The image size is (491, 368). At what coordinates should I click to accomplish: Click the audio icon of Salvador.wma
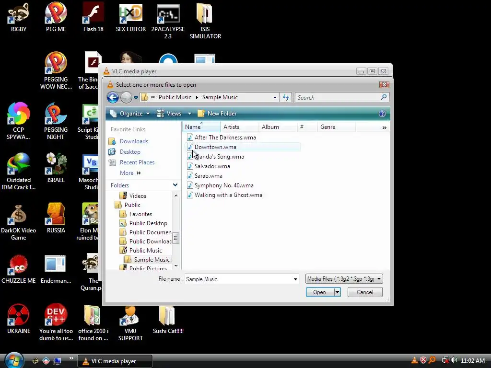[190, 166]
